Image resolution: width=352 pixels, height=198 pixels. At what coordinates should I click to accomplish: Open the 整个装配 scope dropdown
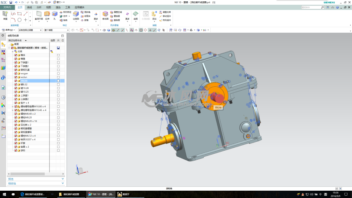pyautogui.click(x=56, y=30)
